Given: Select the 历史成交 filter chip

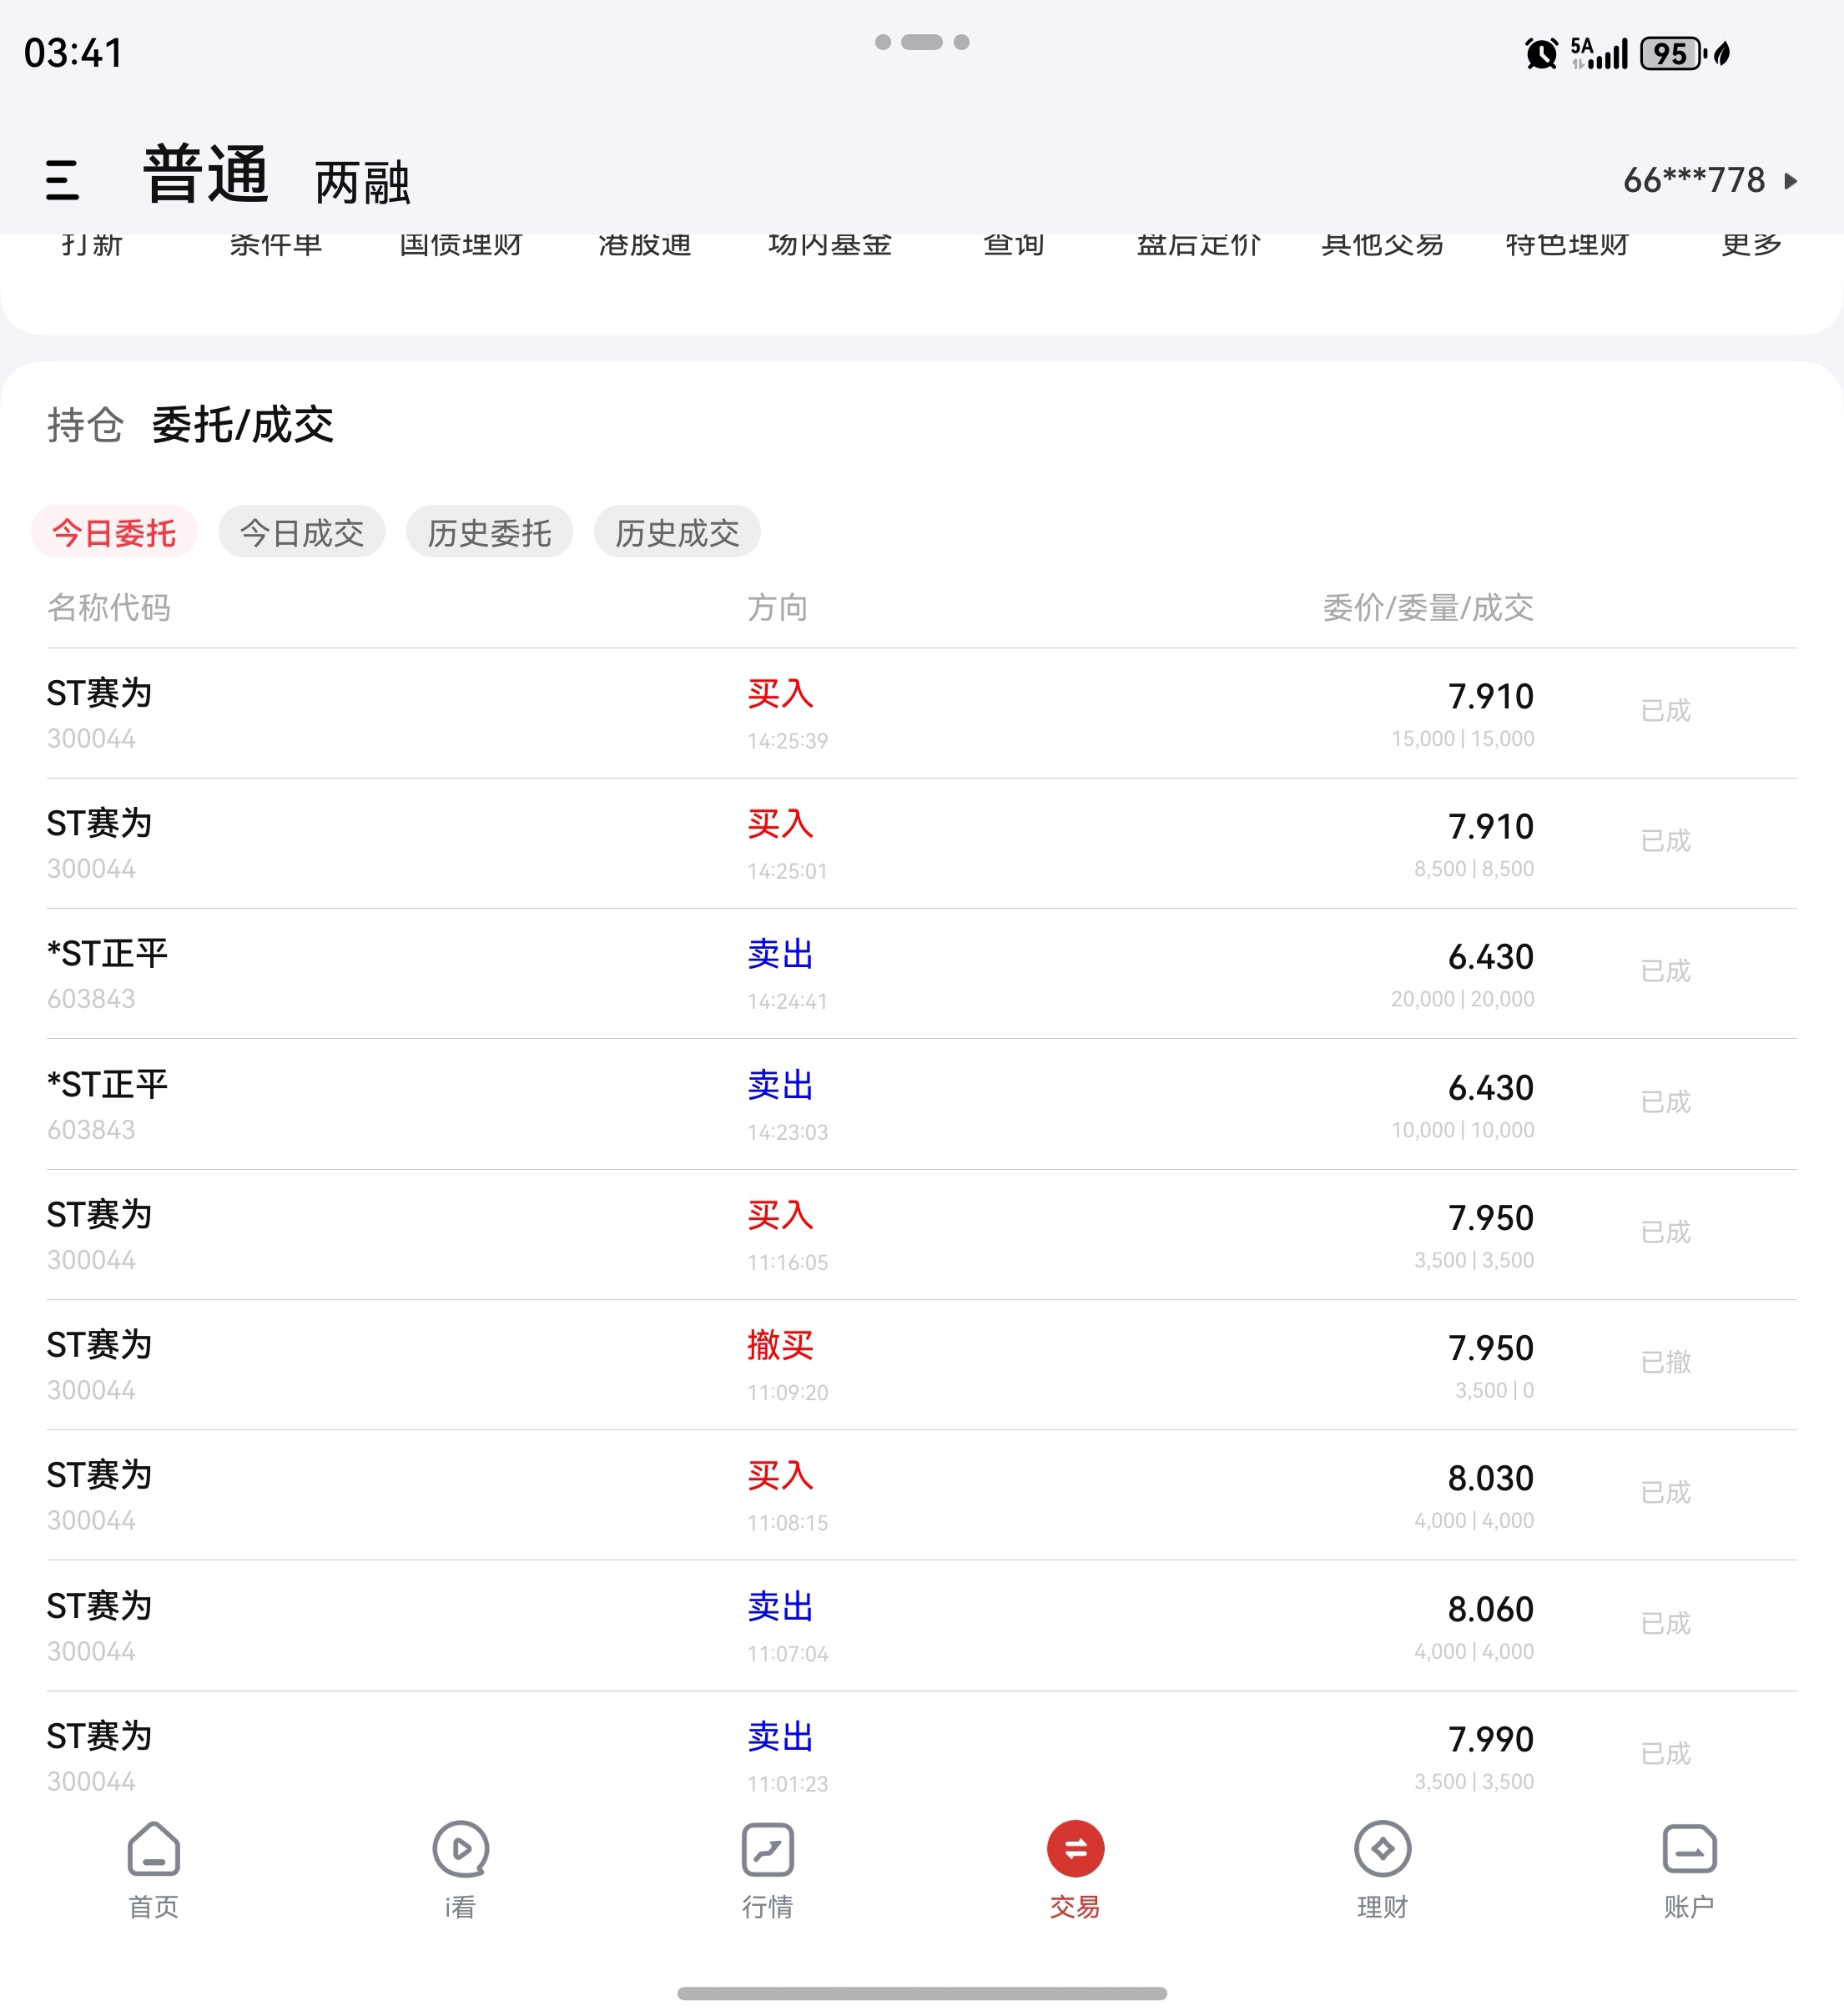Looking at the screenshot, I should pos(677,532).
